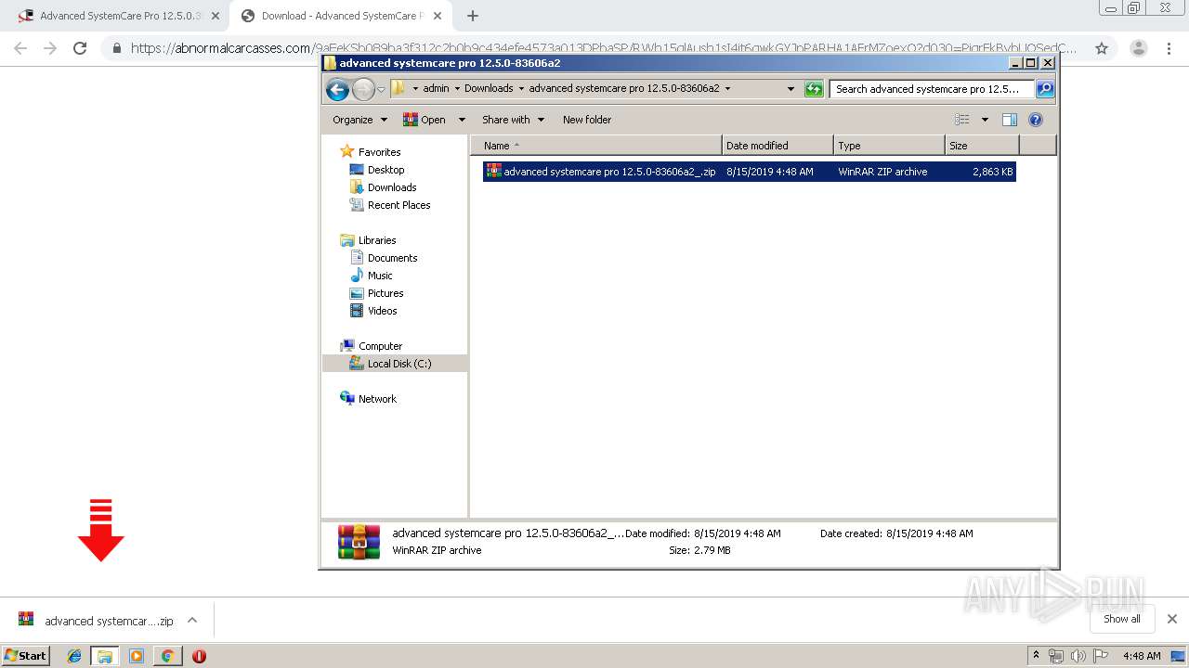Click the Explorer search magnifier icon

click(x=1045, y=89)
